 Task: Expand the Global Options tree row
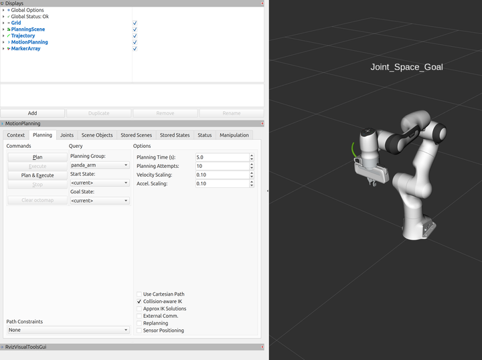click(x=3, y=10)
